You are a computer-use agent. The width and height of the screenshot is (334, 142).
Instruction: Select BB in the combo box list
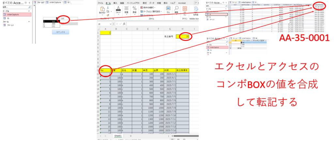tap(53, 24)
